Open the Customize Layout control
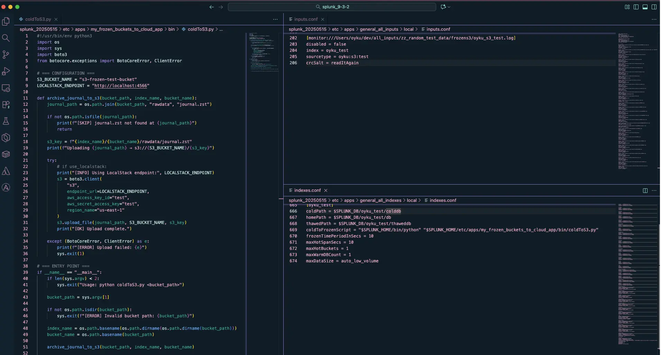This screenshot has height=355, width=661. (627, 7)
